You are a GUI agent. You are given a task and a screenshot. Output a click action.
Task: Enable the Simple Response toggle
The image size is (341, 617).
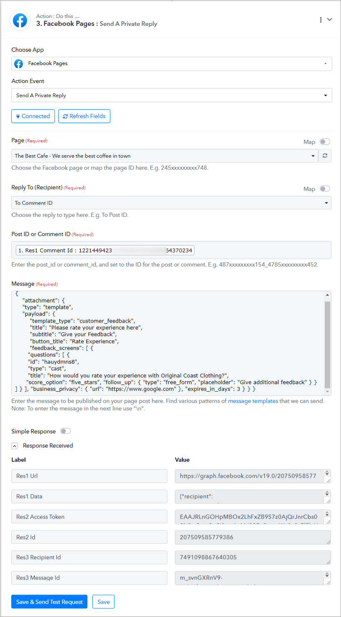[x=65, y=431]
